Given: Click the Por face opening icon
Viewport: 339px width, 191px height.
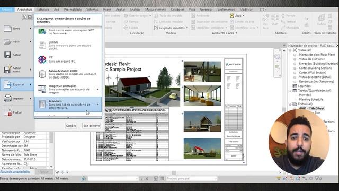Looking at the screenshot, I should click(x=265, y=18).
